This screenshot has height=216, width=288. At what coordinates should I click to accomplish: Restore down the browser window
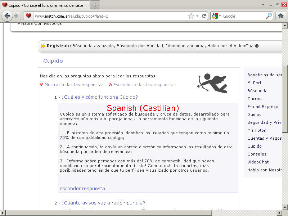(x=277, y=5)
